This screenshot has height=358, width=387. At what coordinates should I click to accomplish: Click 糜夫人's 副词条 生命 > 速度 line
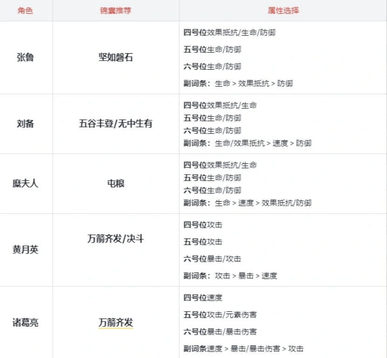(x=247, y=203)
